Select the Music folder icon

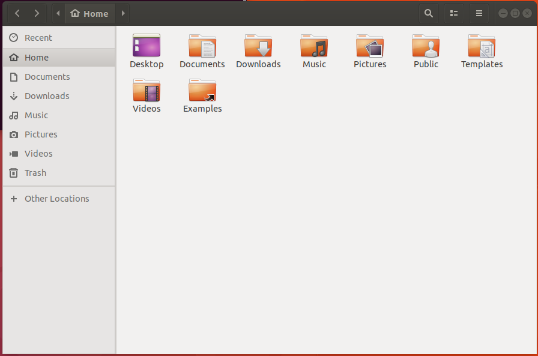pos(314,45)
